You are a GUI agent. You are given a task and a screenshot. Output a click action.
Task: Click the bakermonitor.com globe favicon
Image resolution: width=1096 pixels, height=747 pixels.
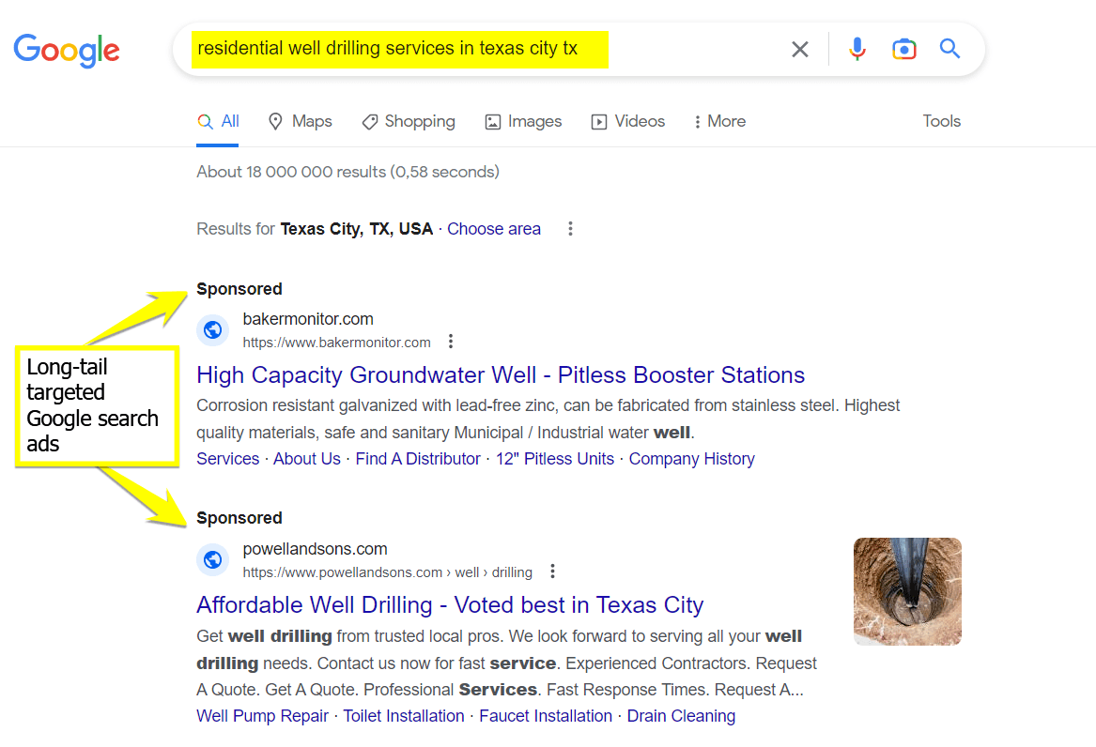tap(213, 329)
